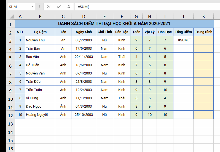Viewport: 220px width, 152px height.
Task: Select Toán score 9 for Nguyễn Thu
Action: click(136, 40)
